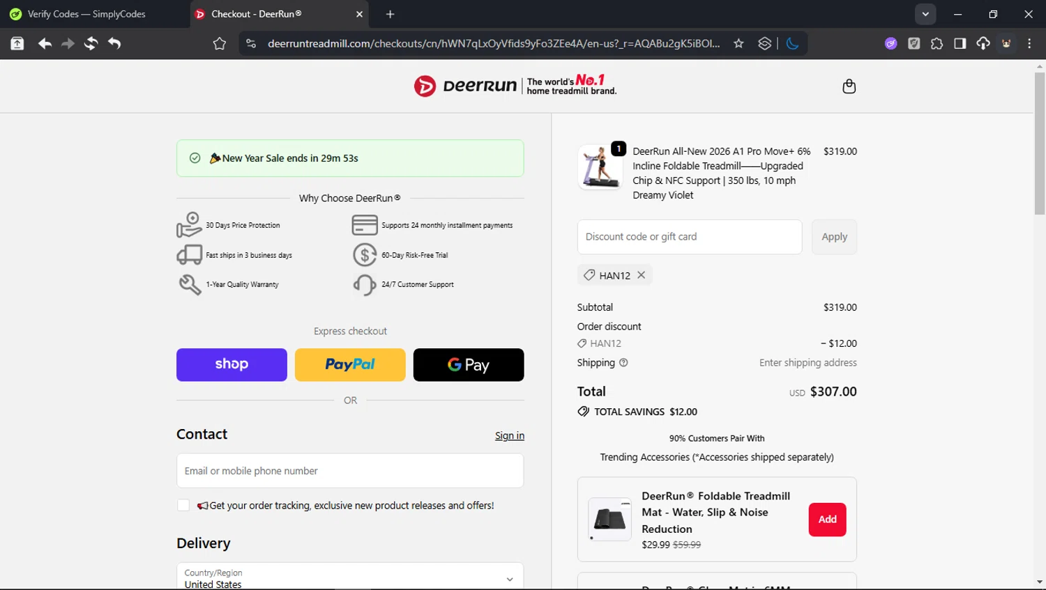Viewport: 1046px width, 590px height.
Task: Open a new browser tab
Action: [x=390, y=14]
